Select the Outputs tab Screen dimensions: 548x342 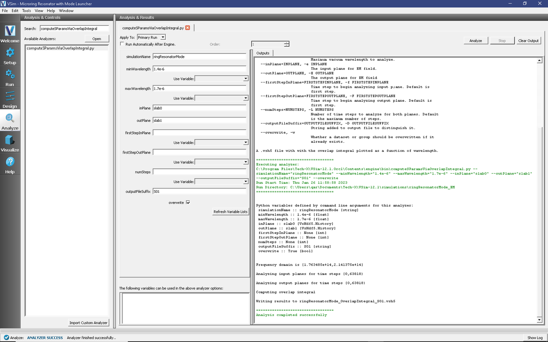click(x=263, y=53)
